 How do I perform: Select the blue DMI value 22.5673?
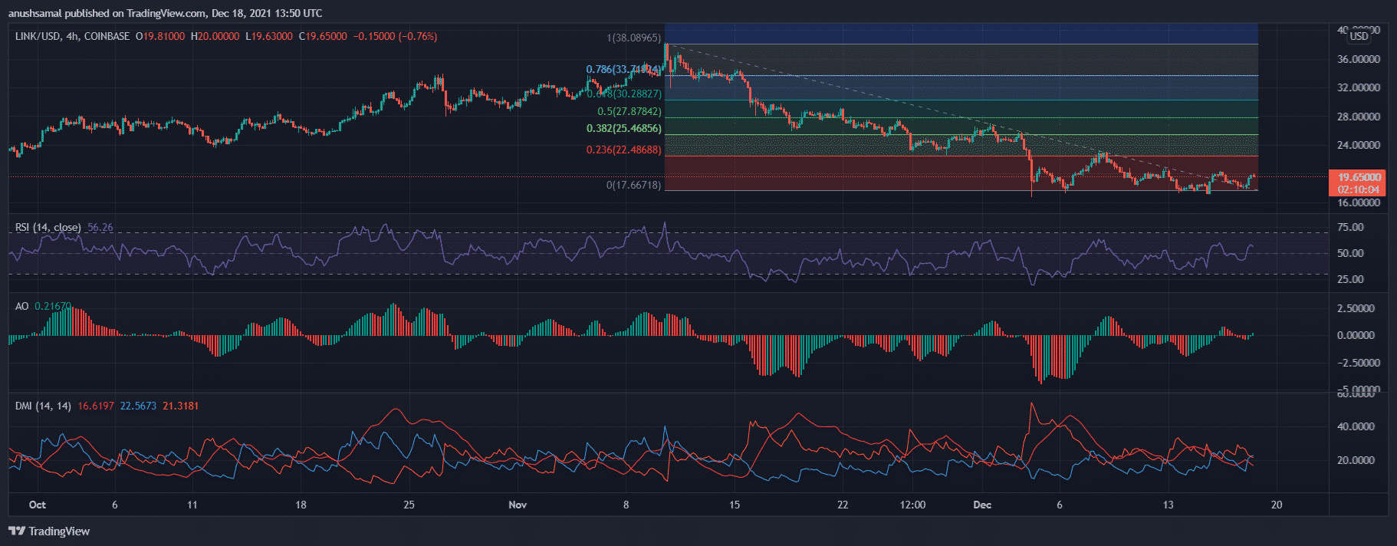coord(138,406)
